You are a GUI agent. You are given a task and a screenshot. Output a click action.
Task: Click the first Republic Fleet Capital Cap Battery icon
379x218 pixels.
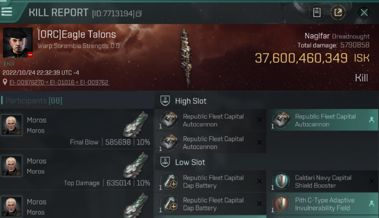[169, 181]
